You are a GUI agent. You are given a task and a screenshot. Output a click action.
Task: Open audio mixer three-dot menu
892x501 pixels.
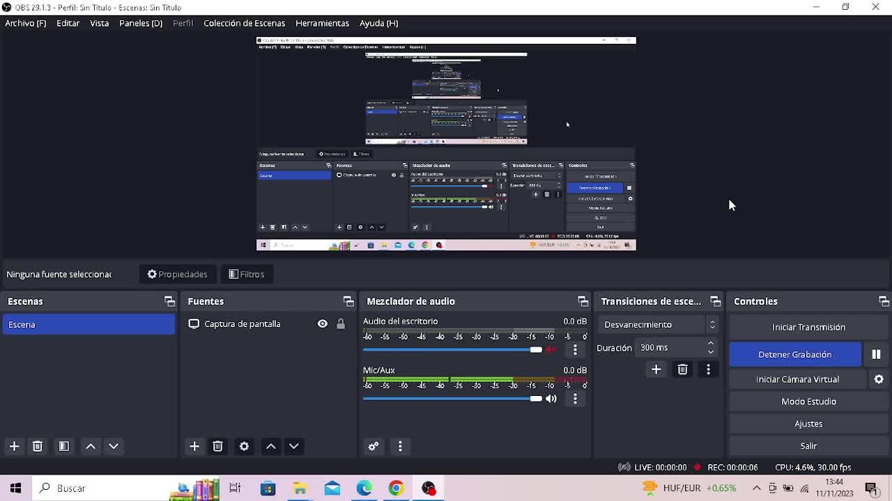(x=400, y=446)
